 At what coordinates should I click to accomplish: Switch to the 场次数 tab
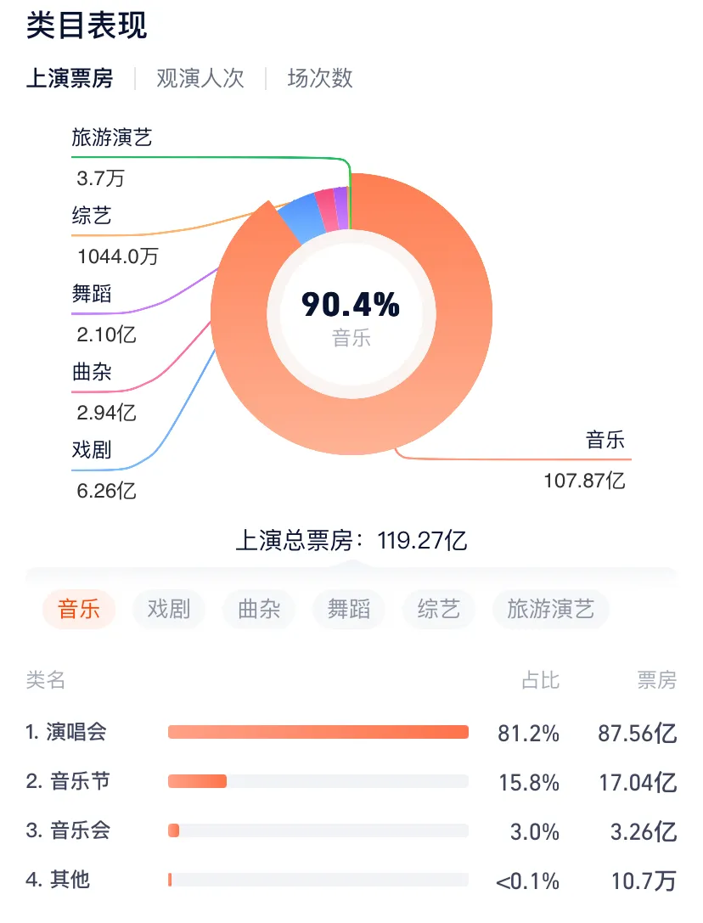(320, 78)
